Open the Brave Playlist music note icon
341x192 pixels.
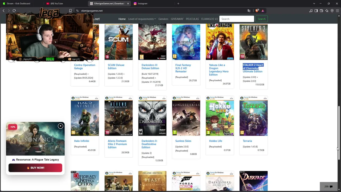[311, 11]
